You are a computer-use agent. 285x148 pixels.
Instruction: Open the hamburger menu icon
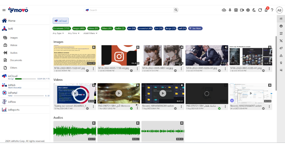4,10
